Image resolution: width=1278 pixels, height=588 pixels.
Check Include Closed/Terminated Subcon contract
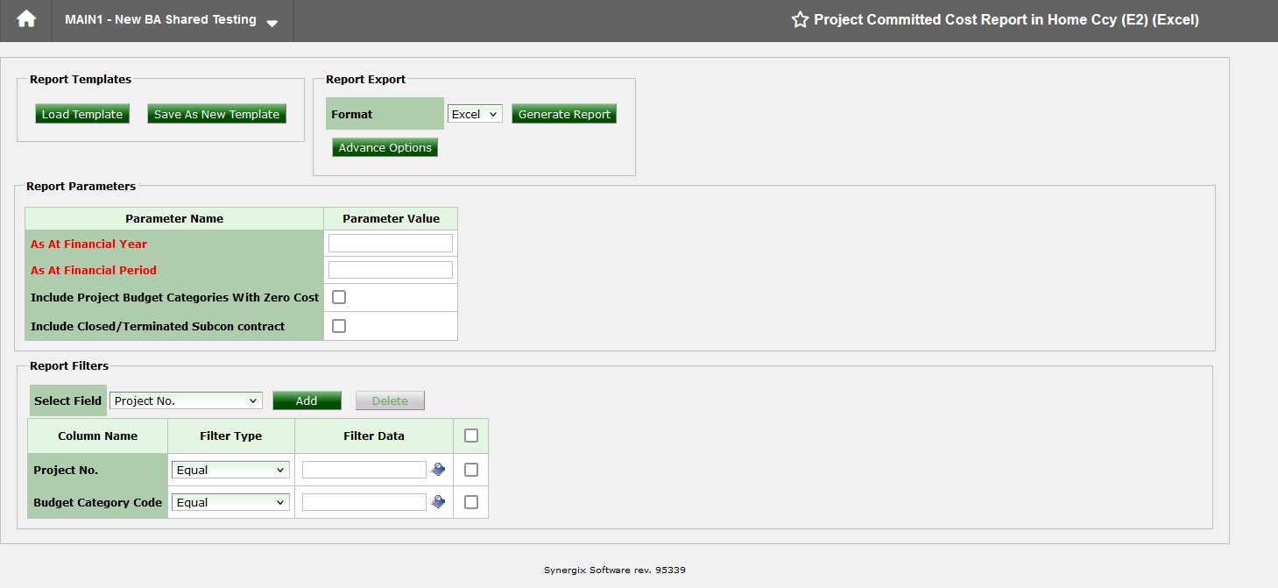pos(339,325)
